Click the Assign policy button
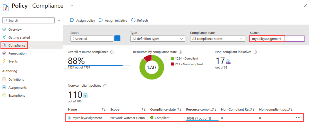This screenshot has width=309, height=127. (x=83, y=21)
